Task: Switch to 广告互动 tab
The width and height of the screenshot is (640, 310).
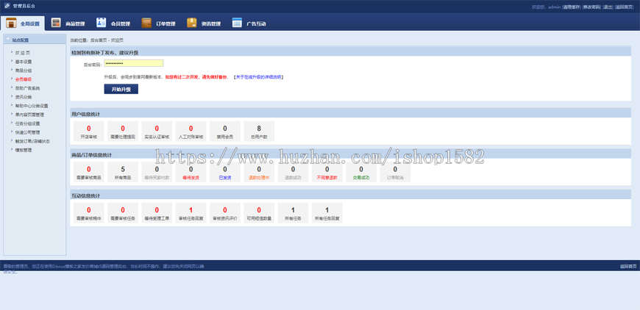Action: (x=249, y=24)
